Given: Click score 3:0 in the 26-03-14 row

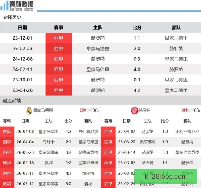Looking at the screenshot, I should click(x=165, y=152).
